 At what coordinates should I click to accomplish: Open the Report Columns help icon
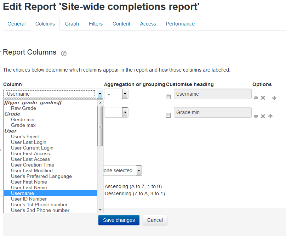click(64, 54)
